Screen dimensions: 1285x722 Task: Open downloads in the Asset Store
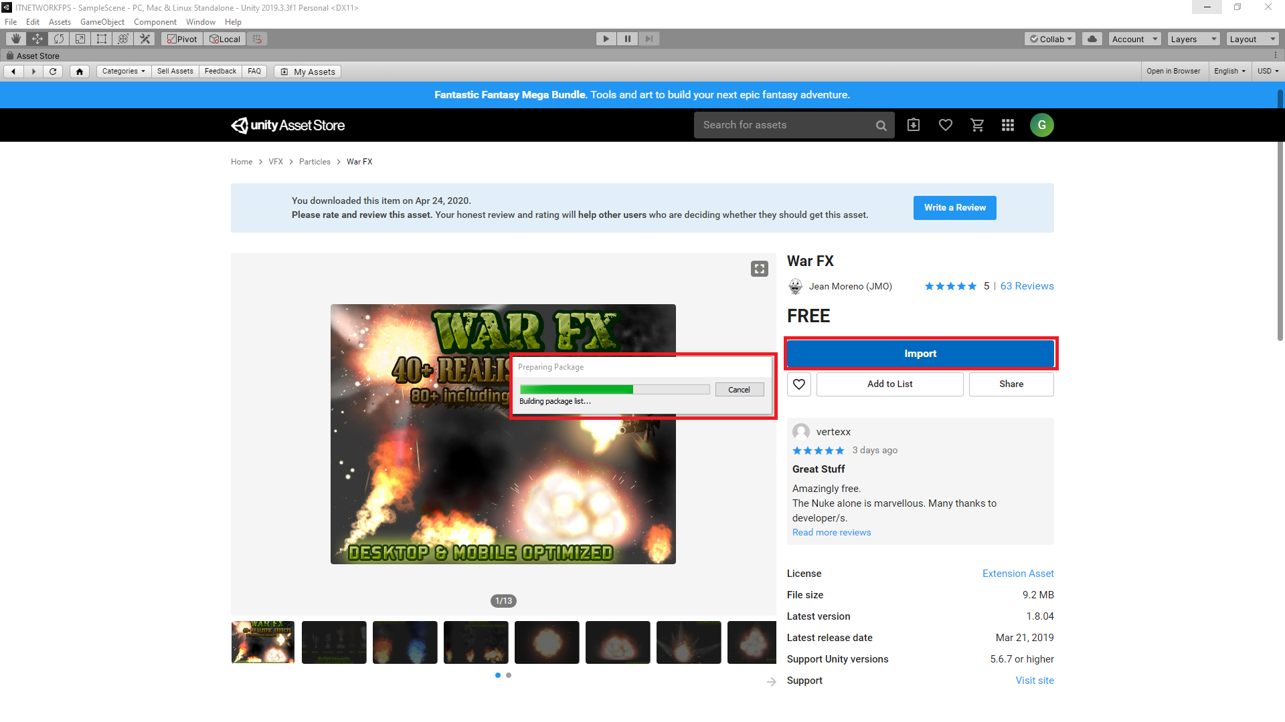(x=913, y=125)
